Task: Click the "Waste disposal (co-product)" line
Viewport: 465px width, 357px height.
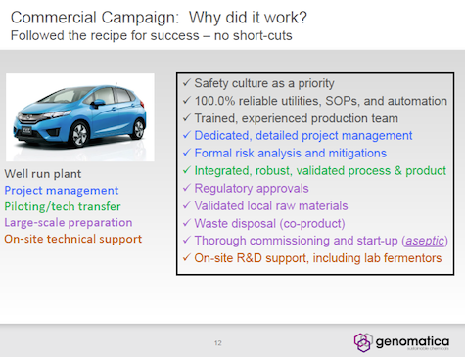Action: [270, 223]
